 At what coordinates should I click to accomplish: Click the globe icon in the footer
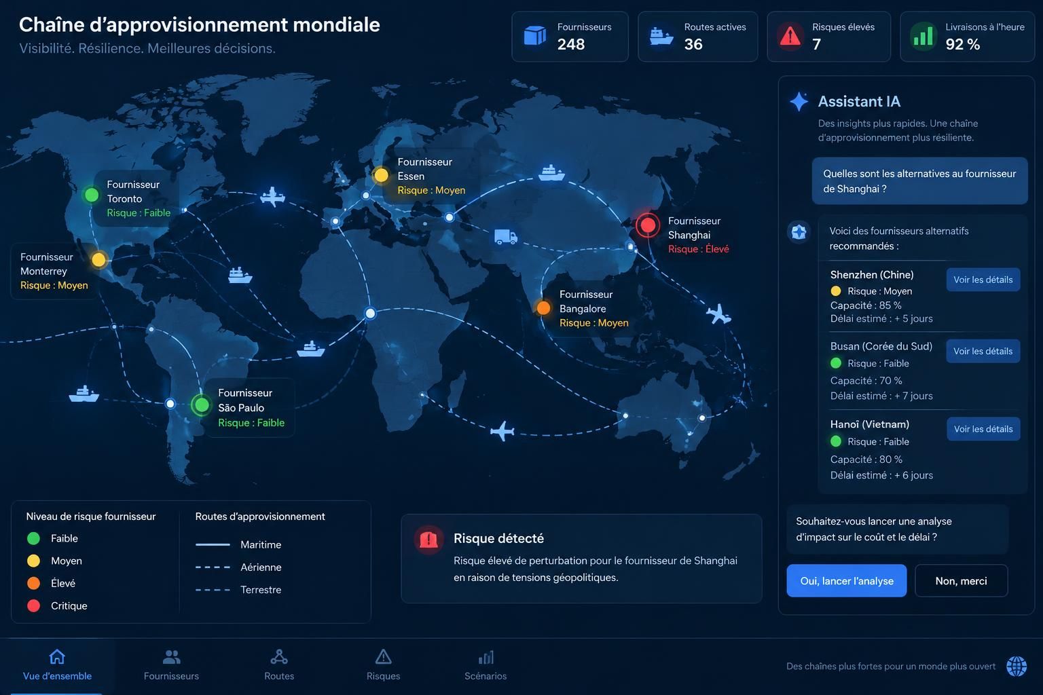click(x=1017, y=666)
